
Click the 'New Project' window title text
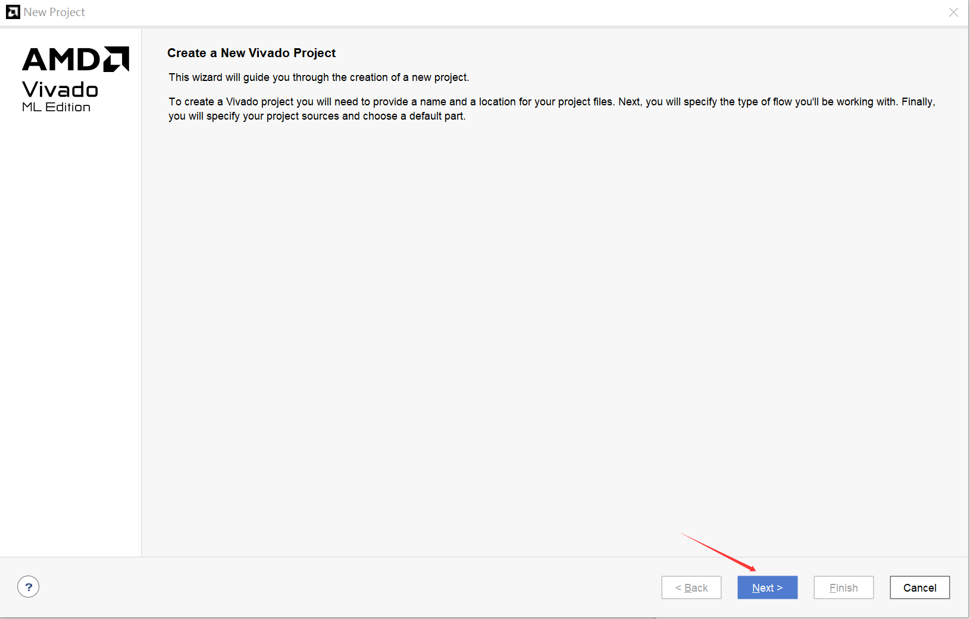coord(54,12)
